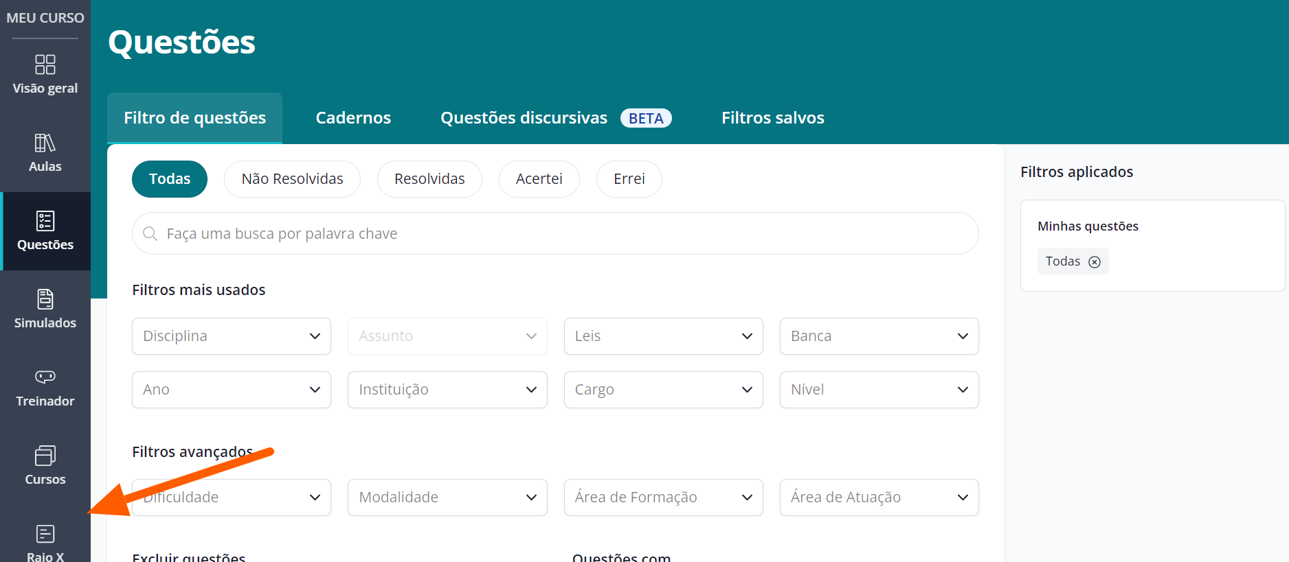Select the Não Resolvidas filter pill
1289x562 pixels.
(x=292, y=179)
